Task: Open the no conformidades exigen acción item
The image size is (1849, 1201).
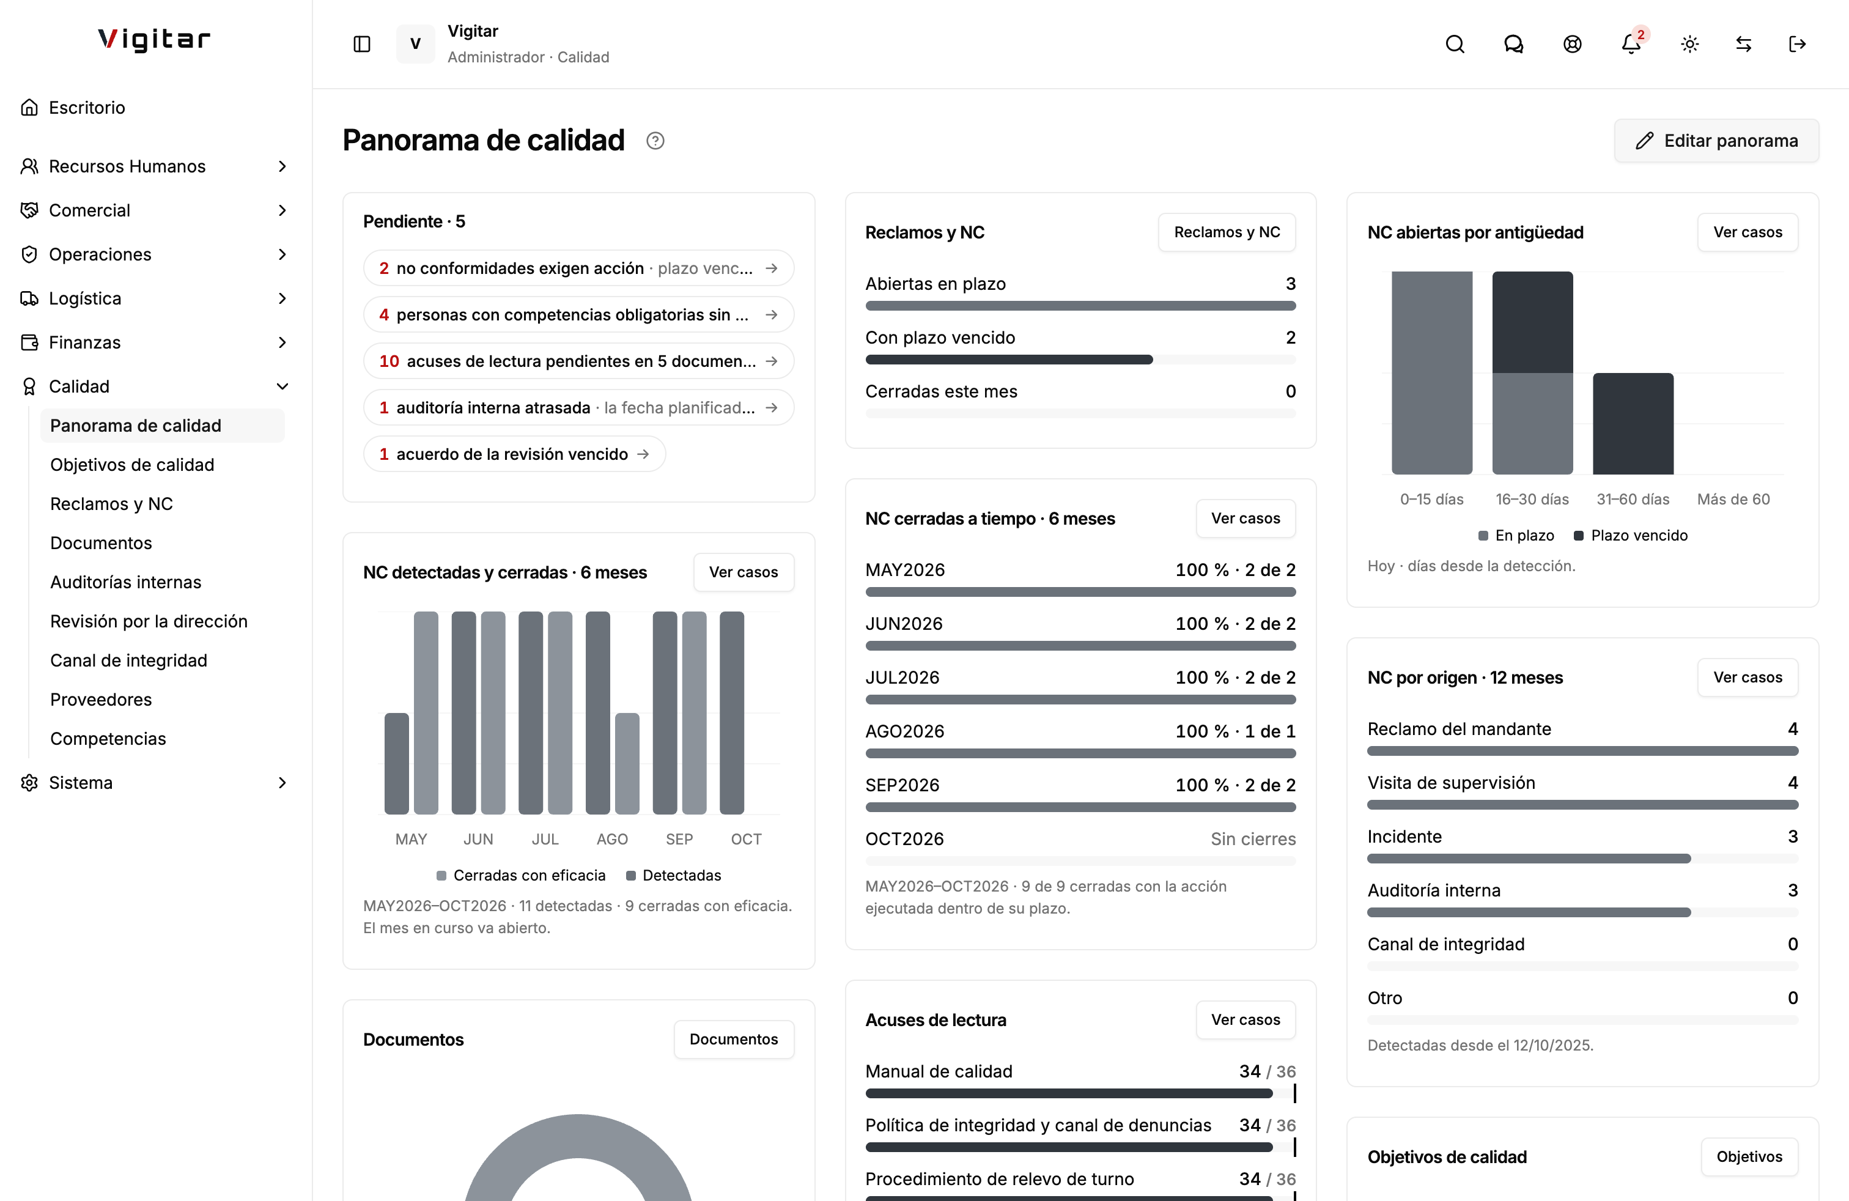Action: click(x=578, y=268)
